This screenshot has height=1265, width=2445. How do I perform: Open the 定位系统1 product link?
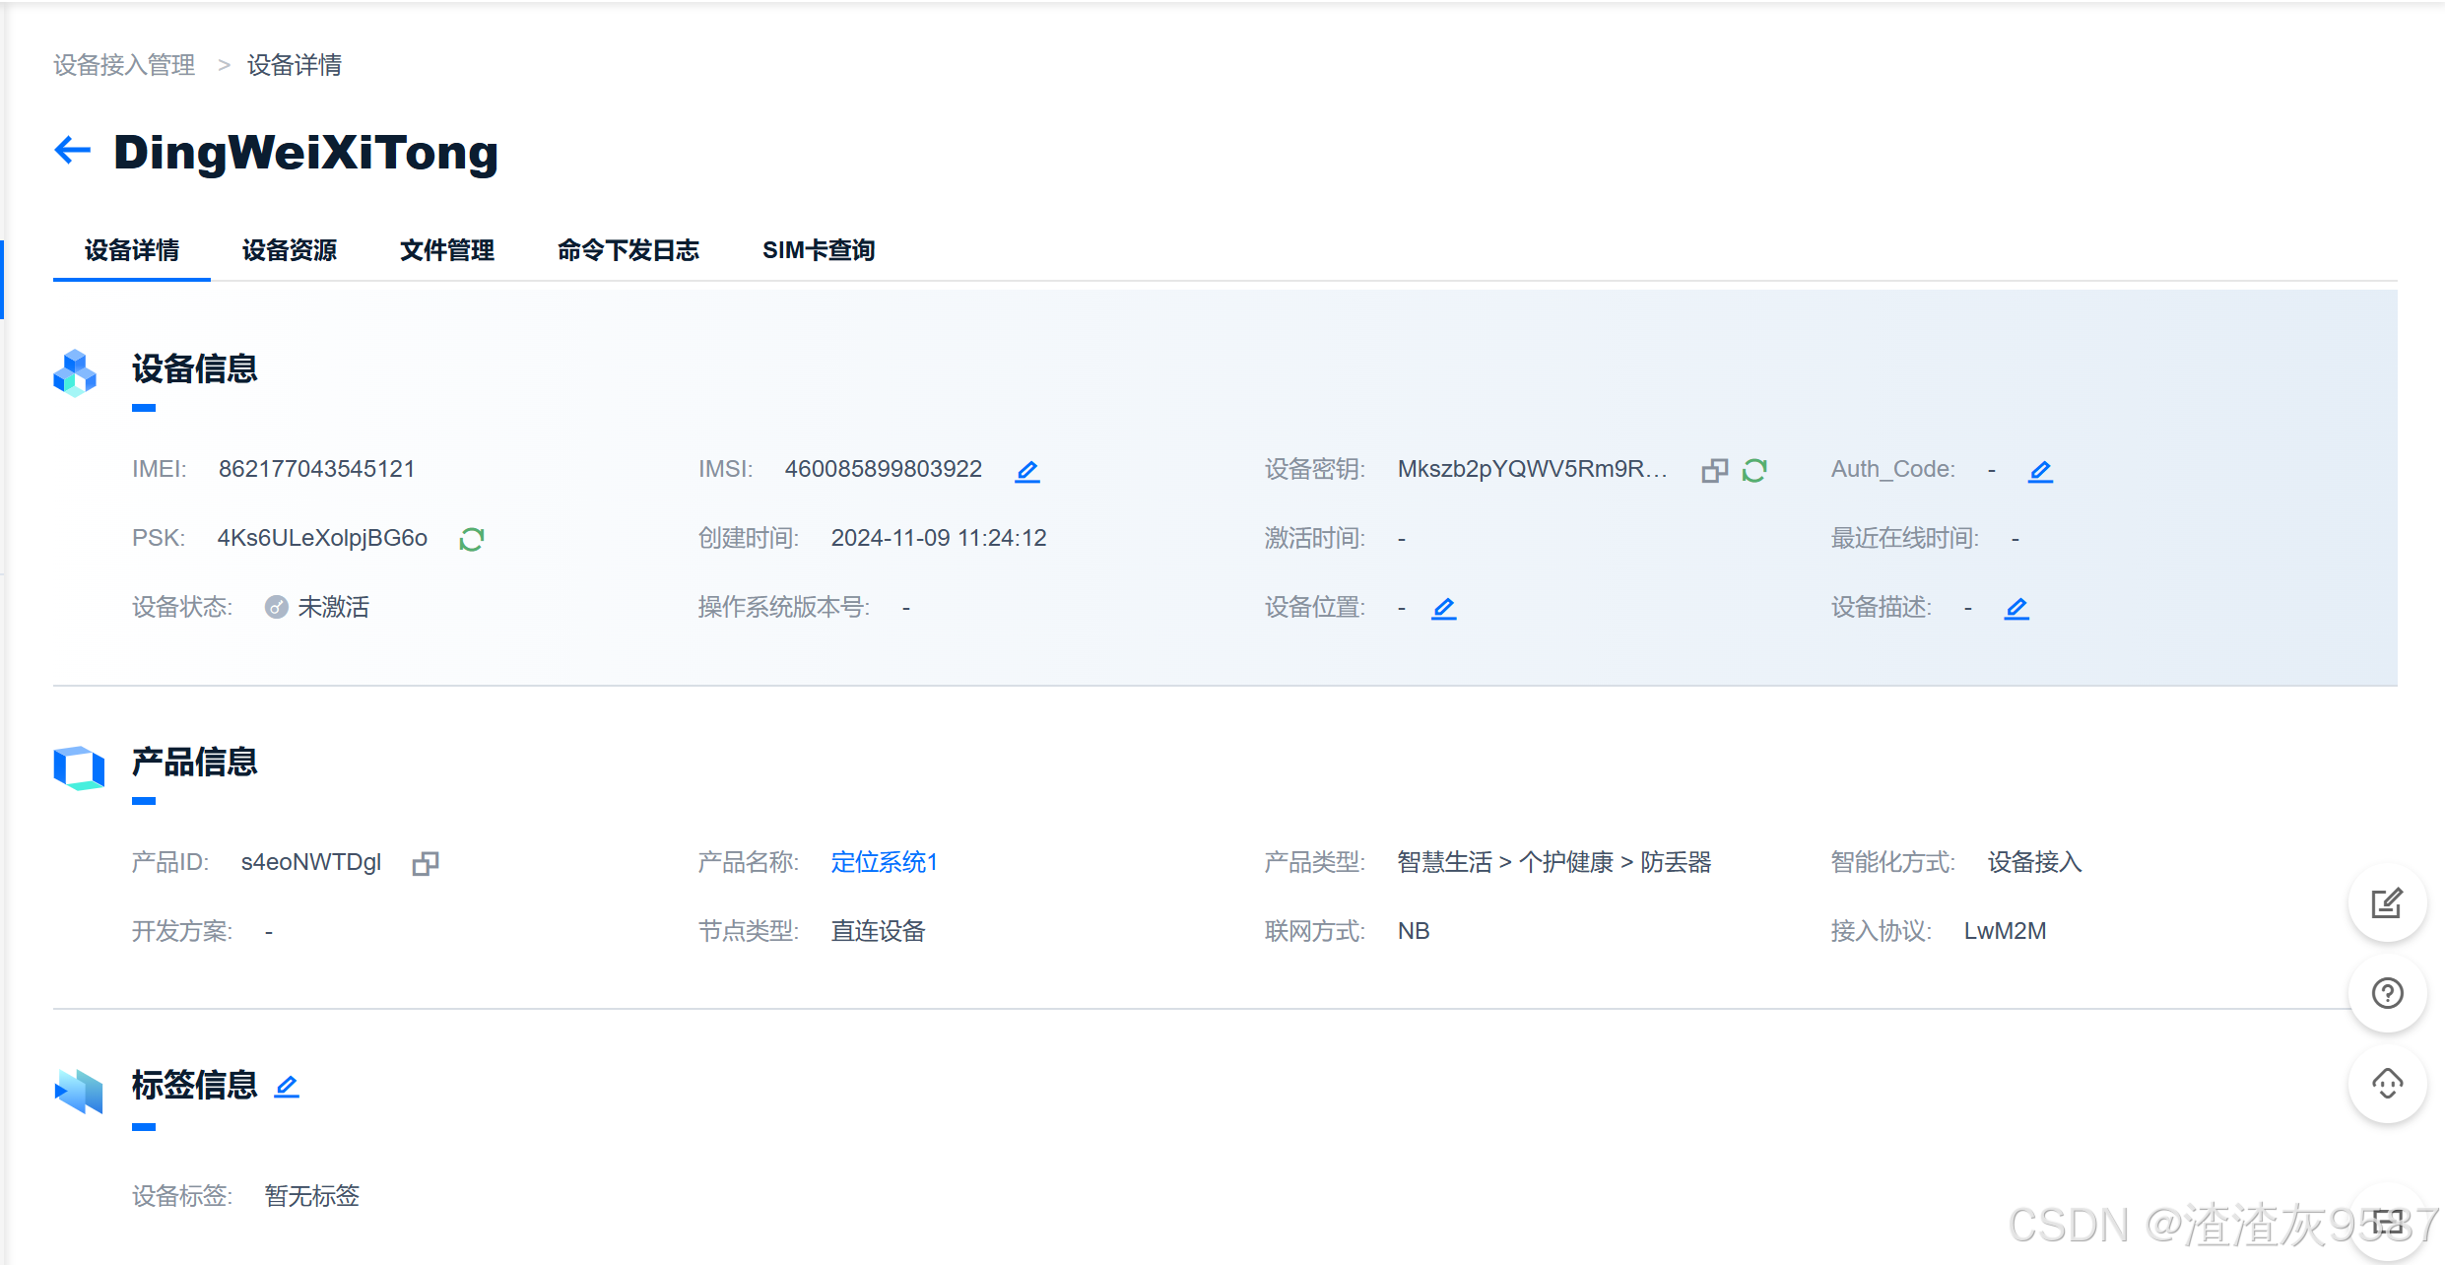tap(884, 862)
